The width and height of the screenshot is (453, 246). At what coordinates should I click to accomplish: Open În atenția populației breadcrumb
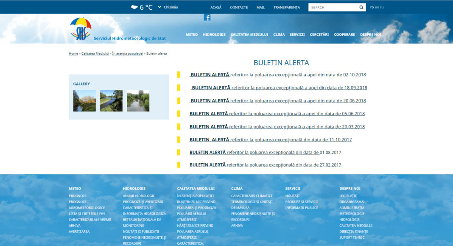127,53
